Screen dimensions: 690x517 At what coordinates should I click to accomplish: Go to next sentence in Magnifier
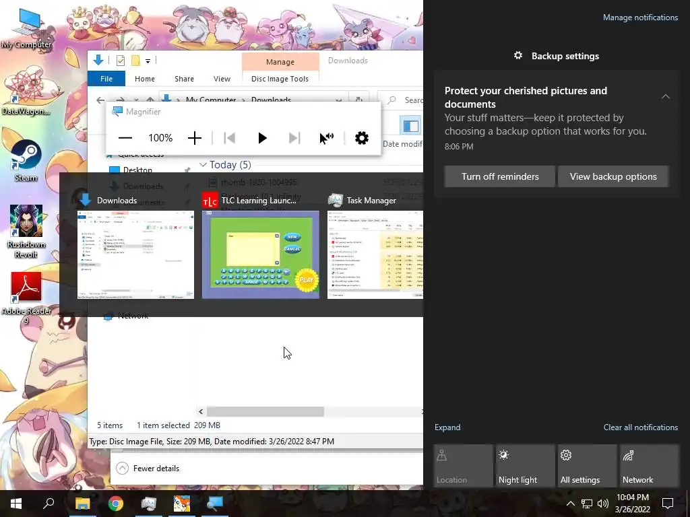click(x=294, y=138)
